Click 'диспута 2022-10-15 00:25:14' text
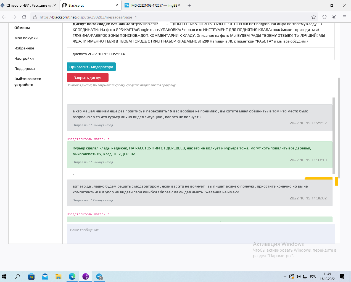The height and width of the screenshot is (282, 351). coord(99,54)
